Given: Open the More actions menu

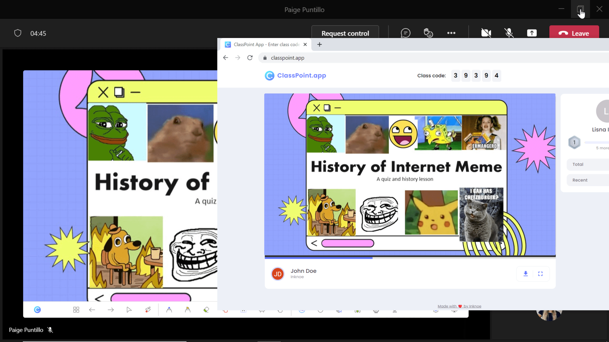Looking at the screenshot, I should [451, 33].
